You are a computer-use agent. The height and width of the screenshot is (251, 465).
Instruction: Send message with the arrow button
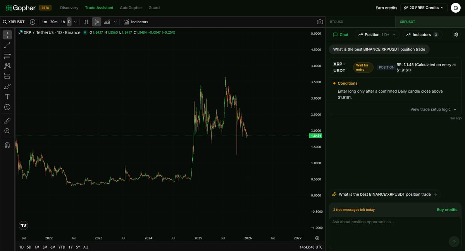[x=454, y=242]
